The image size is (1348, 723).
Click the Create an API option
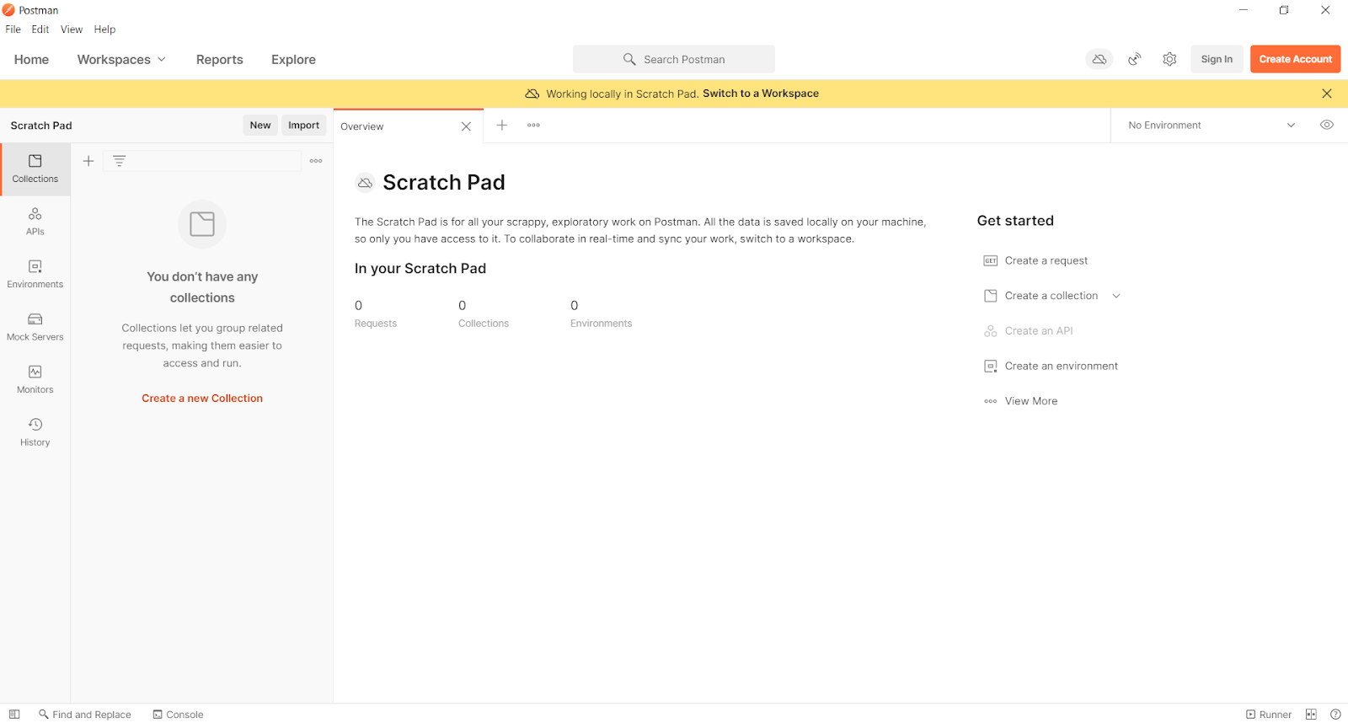tap(1039, 331)
